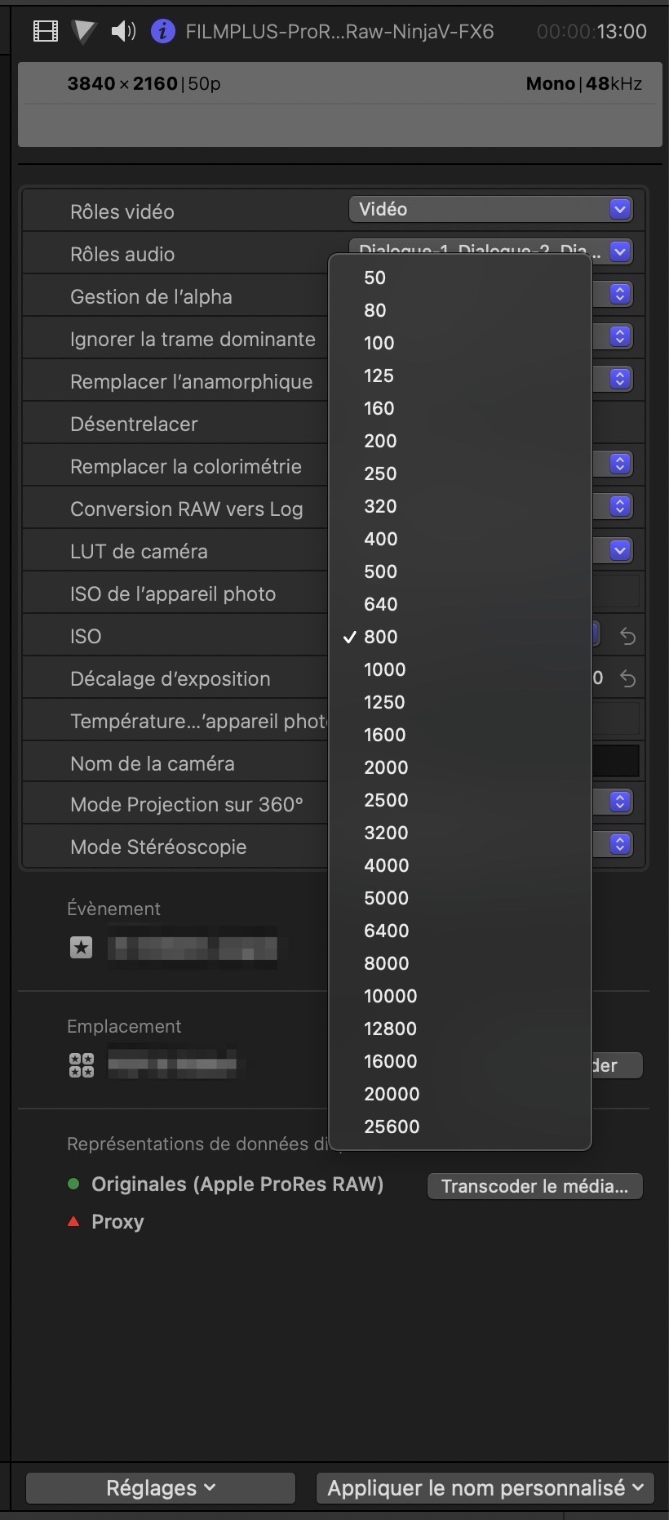Click the Mode Projection sur 360° stepper

[620, 802]
